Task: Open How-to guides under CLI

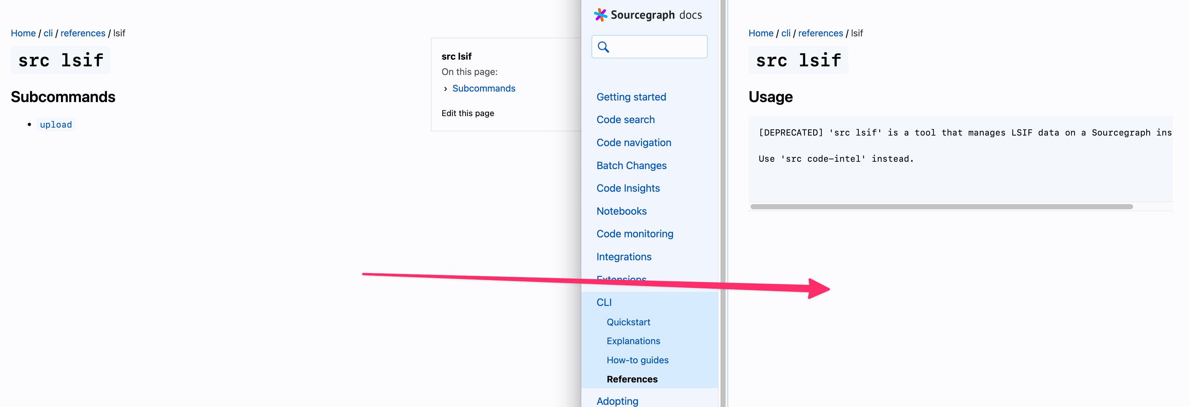Action: (x=637, y=360)
